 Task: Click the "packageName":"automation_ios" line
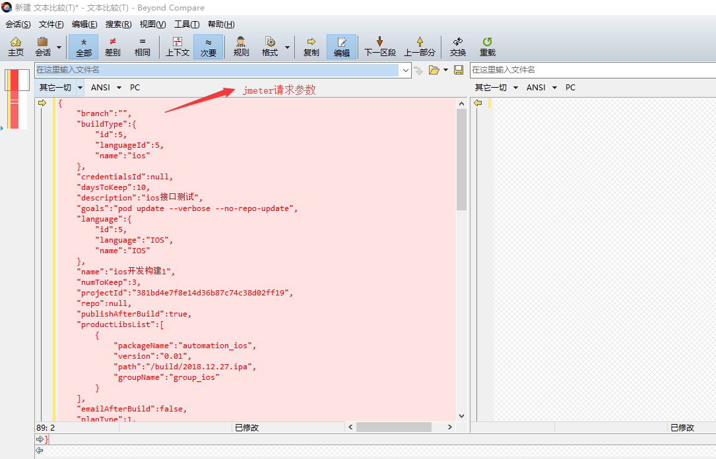pyautogui.click(x=185, y=346)
